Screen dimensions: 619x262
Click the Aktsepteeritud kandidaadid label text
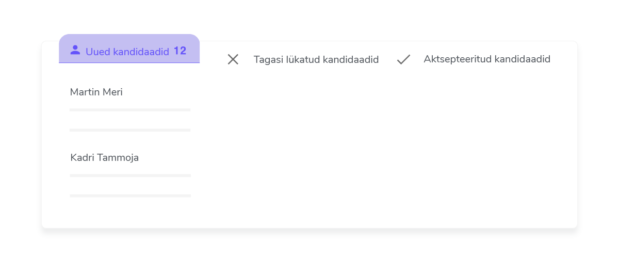487,59
